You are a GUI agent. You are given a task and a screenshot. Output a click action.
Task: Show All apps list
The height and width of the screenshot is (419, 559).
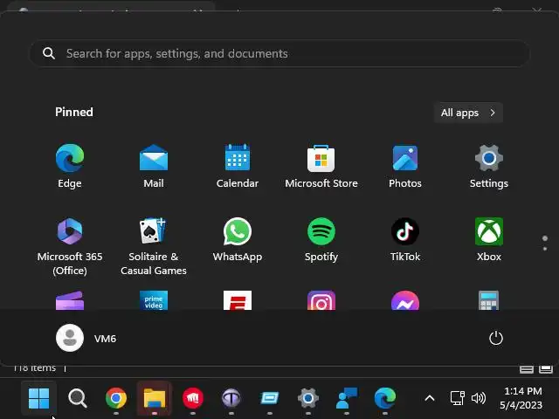click(468, 113)
